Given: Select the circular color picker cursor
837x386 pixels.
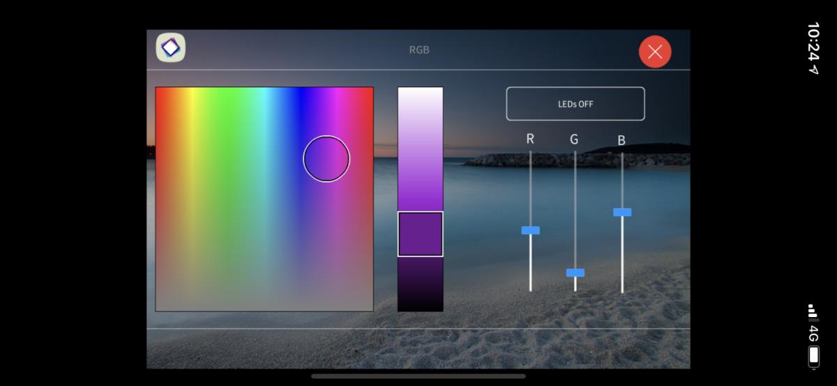Looking at the screenshot, I should point(326,159).
